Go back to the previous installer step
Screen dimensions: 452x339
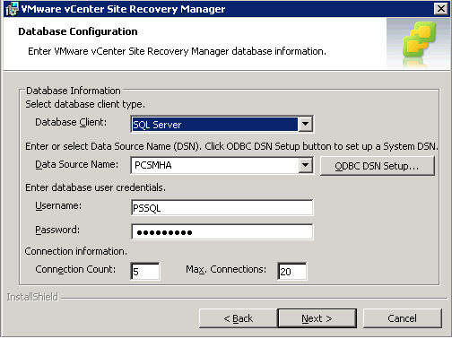click(x=238, y=318)
